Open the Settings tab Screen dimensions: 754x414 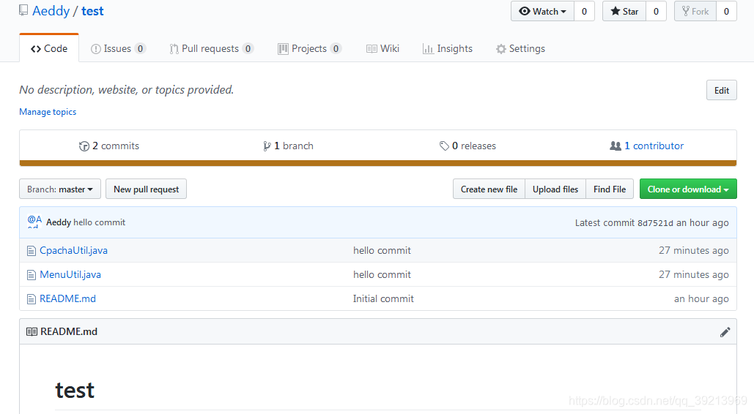coord(521,48)
